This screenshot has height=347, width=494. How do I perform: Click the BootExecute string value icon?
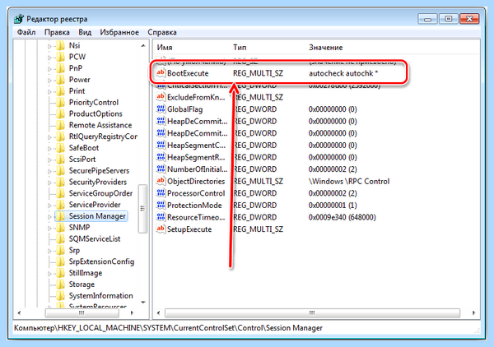click(x=161, y=73)
